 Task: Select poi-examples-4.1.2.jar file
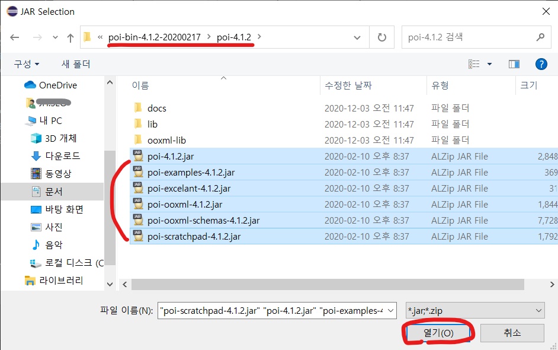click(x=191, y=172)
